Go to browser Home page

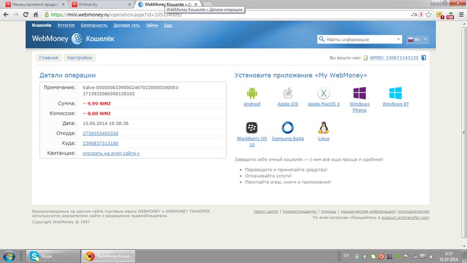(35, 14)
